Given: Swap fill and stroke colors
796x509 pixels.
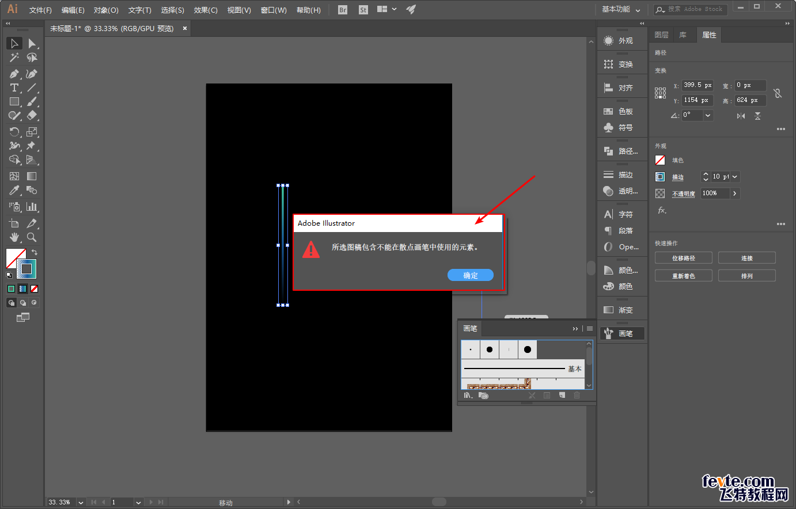Looking at the screenshot, I should (35, 252).
